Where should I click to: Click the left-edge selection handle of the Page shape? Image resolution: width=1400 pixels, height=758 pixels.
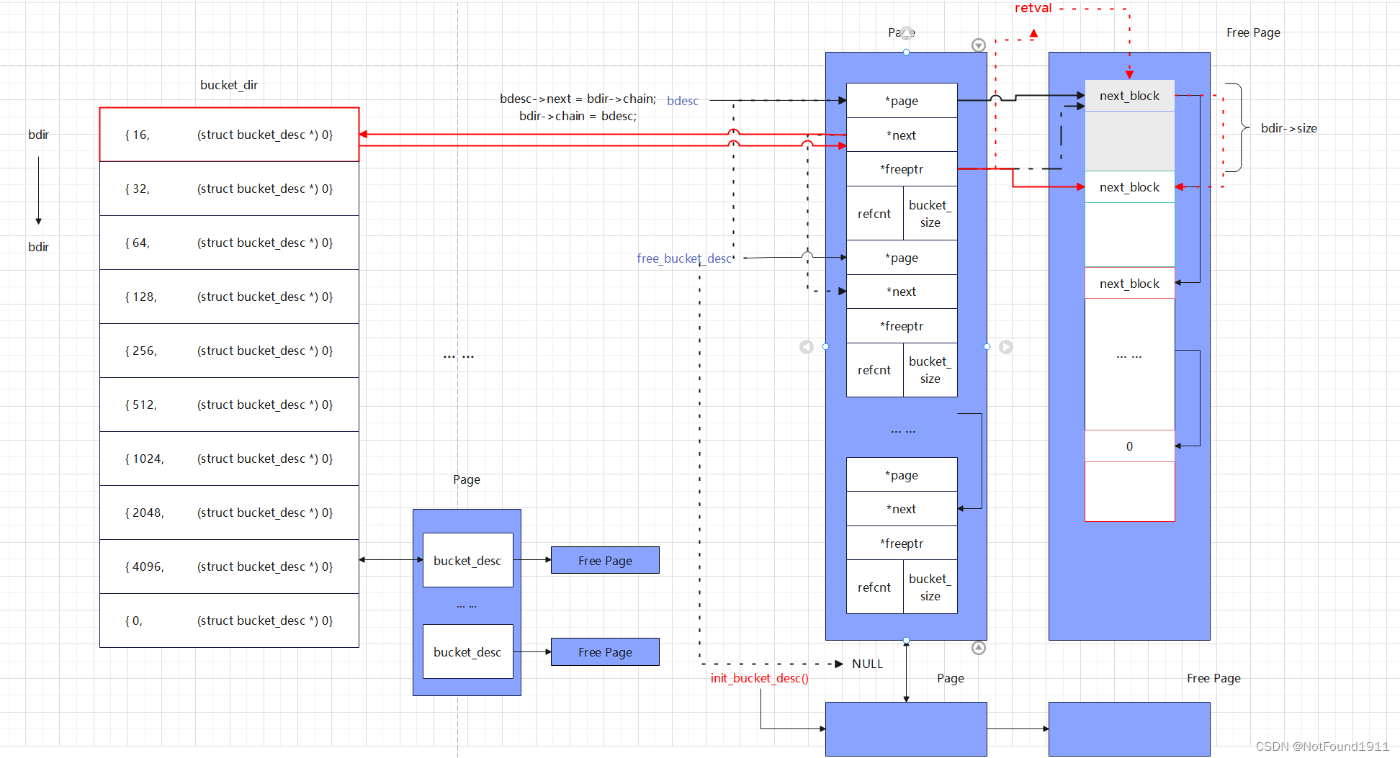(x=825, y=347)
